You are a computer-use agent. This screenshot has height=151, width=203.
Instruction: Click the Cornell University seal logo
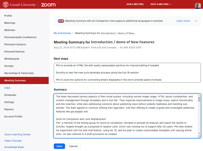coord(6,5)
